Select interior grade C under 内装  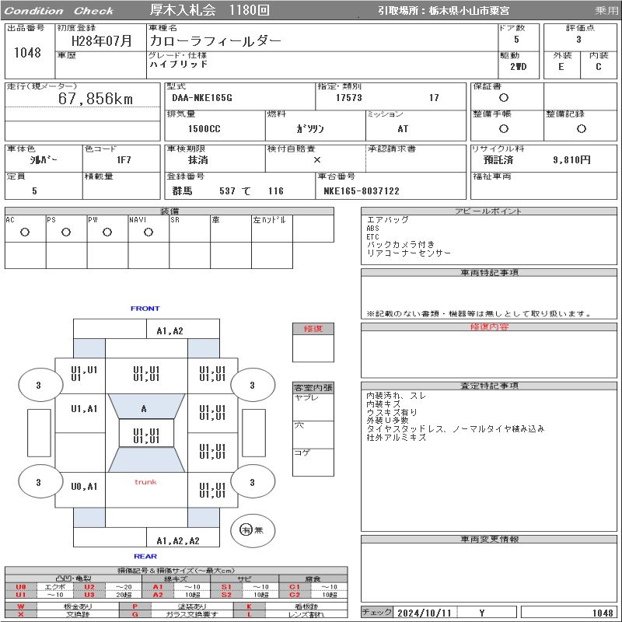point(599,67)
